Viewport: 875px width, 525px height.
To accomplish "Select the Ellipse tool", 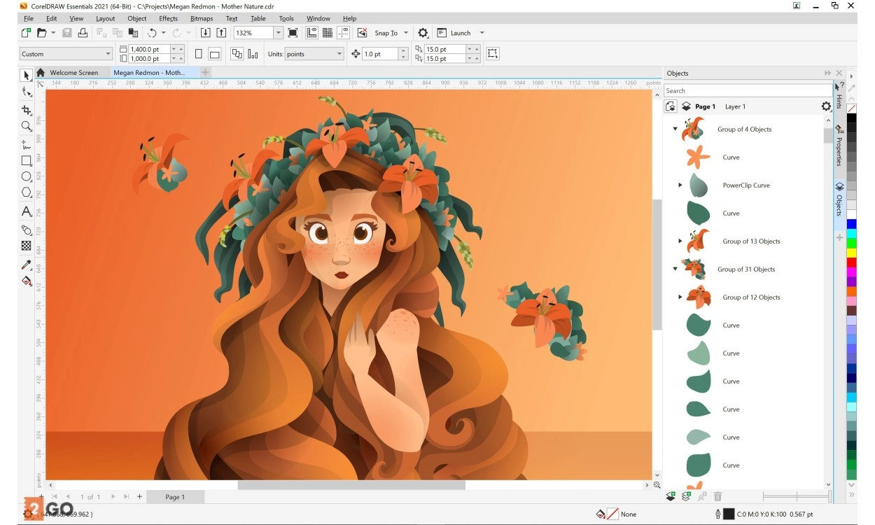I will [27, 176].
